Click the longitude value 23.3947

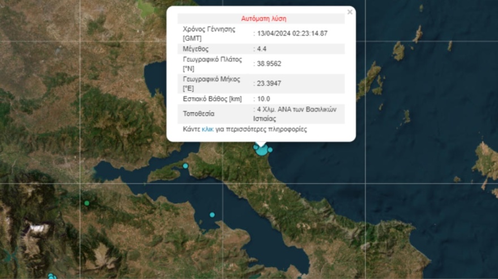click(269, 84)
